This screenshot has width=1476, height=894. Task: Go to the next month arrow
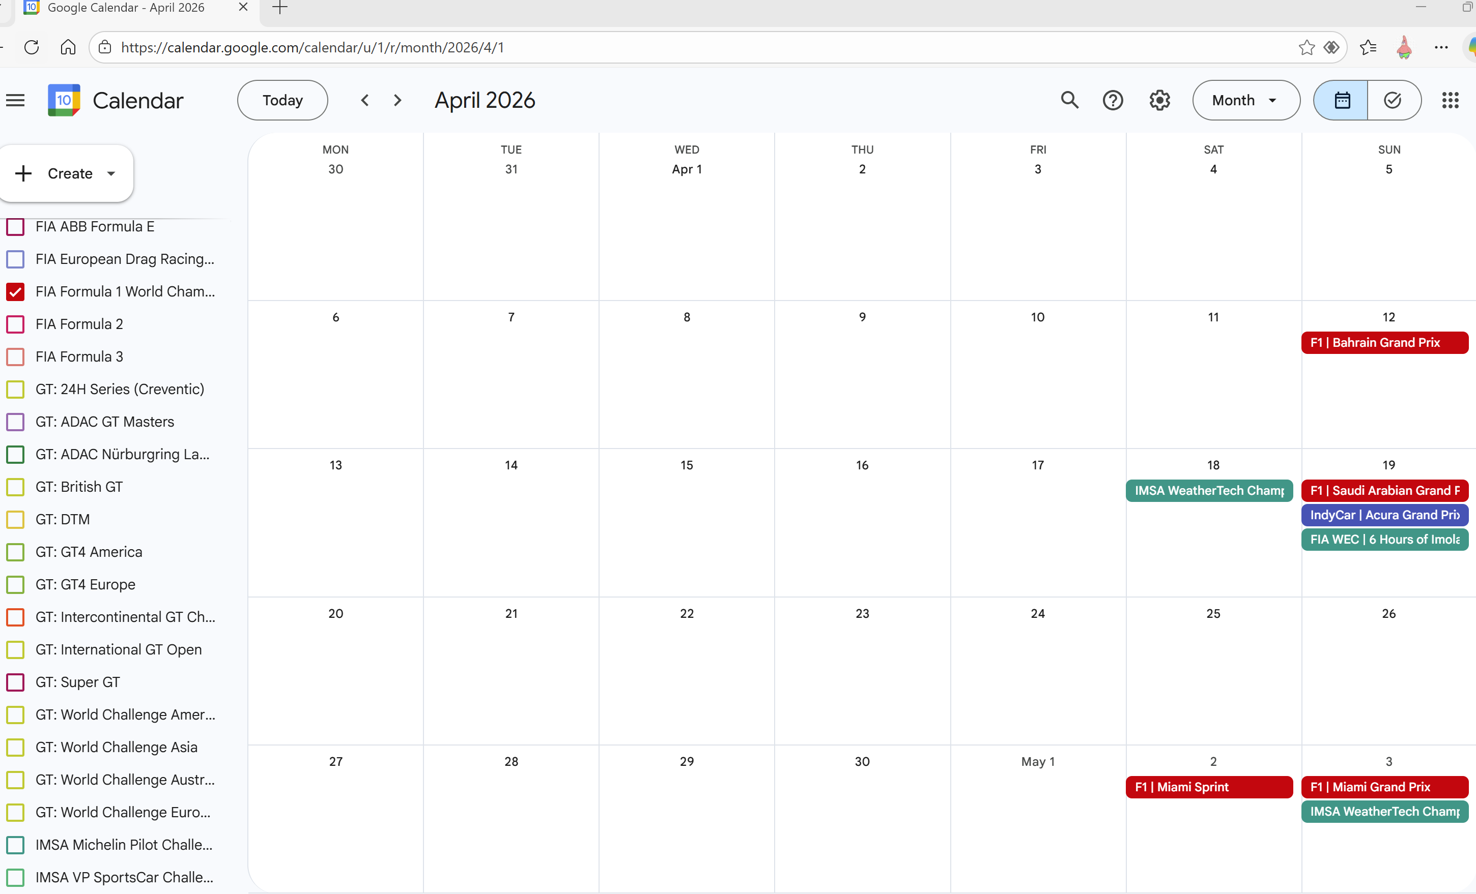[x=397, y=100]
